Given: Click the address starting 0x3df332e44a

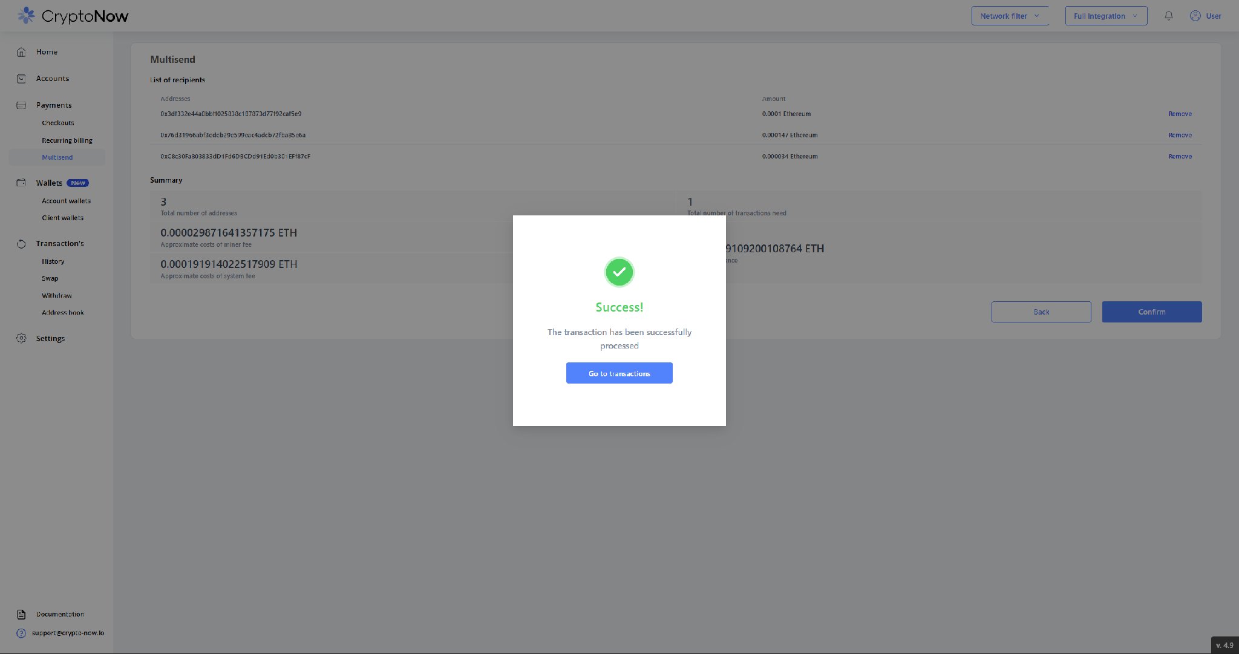Looking at the screenshot, I should 231,114.
